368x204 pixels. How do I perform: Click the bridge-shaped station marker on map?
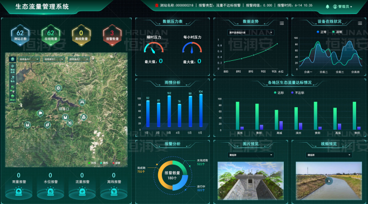[x=82, y=102]
